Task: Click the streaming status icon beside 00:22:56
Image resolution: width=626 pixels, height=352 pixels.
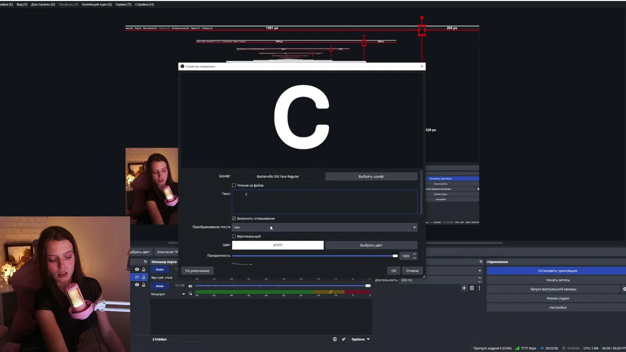Action: pos(541,348)
